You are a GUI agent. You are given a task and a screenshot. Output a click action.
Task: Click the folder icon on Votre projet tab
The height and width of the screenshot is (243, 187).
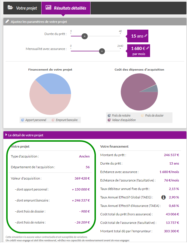coord(10,8)
